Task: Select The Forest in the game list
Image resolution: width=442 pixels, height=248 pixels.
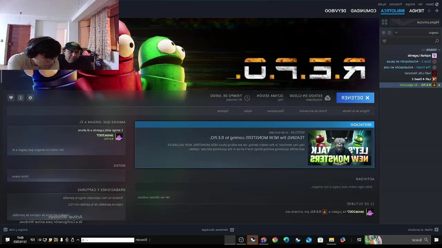Action: [x=410, y=67]
